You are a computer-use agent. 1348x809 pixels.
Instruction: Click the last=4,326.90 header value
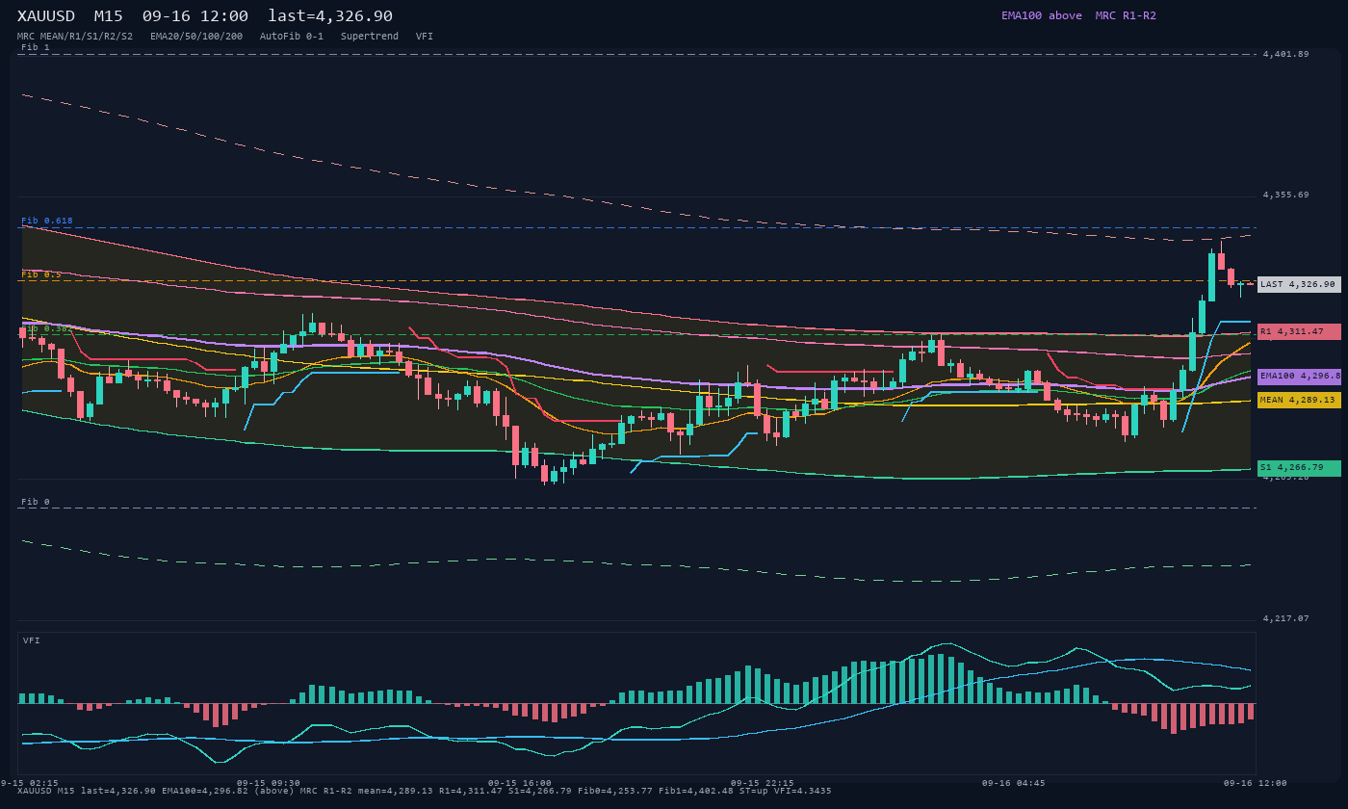coord(330,16)
